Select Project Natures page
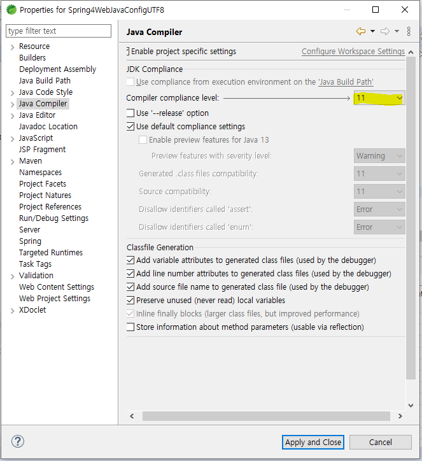The image size is (422, 461). (x=45, y=195)
